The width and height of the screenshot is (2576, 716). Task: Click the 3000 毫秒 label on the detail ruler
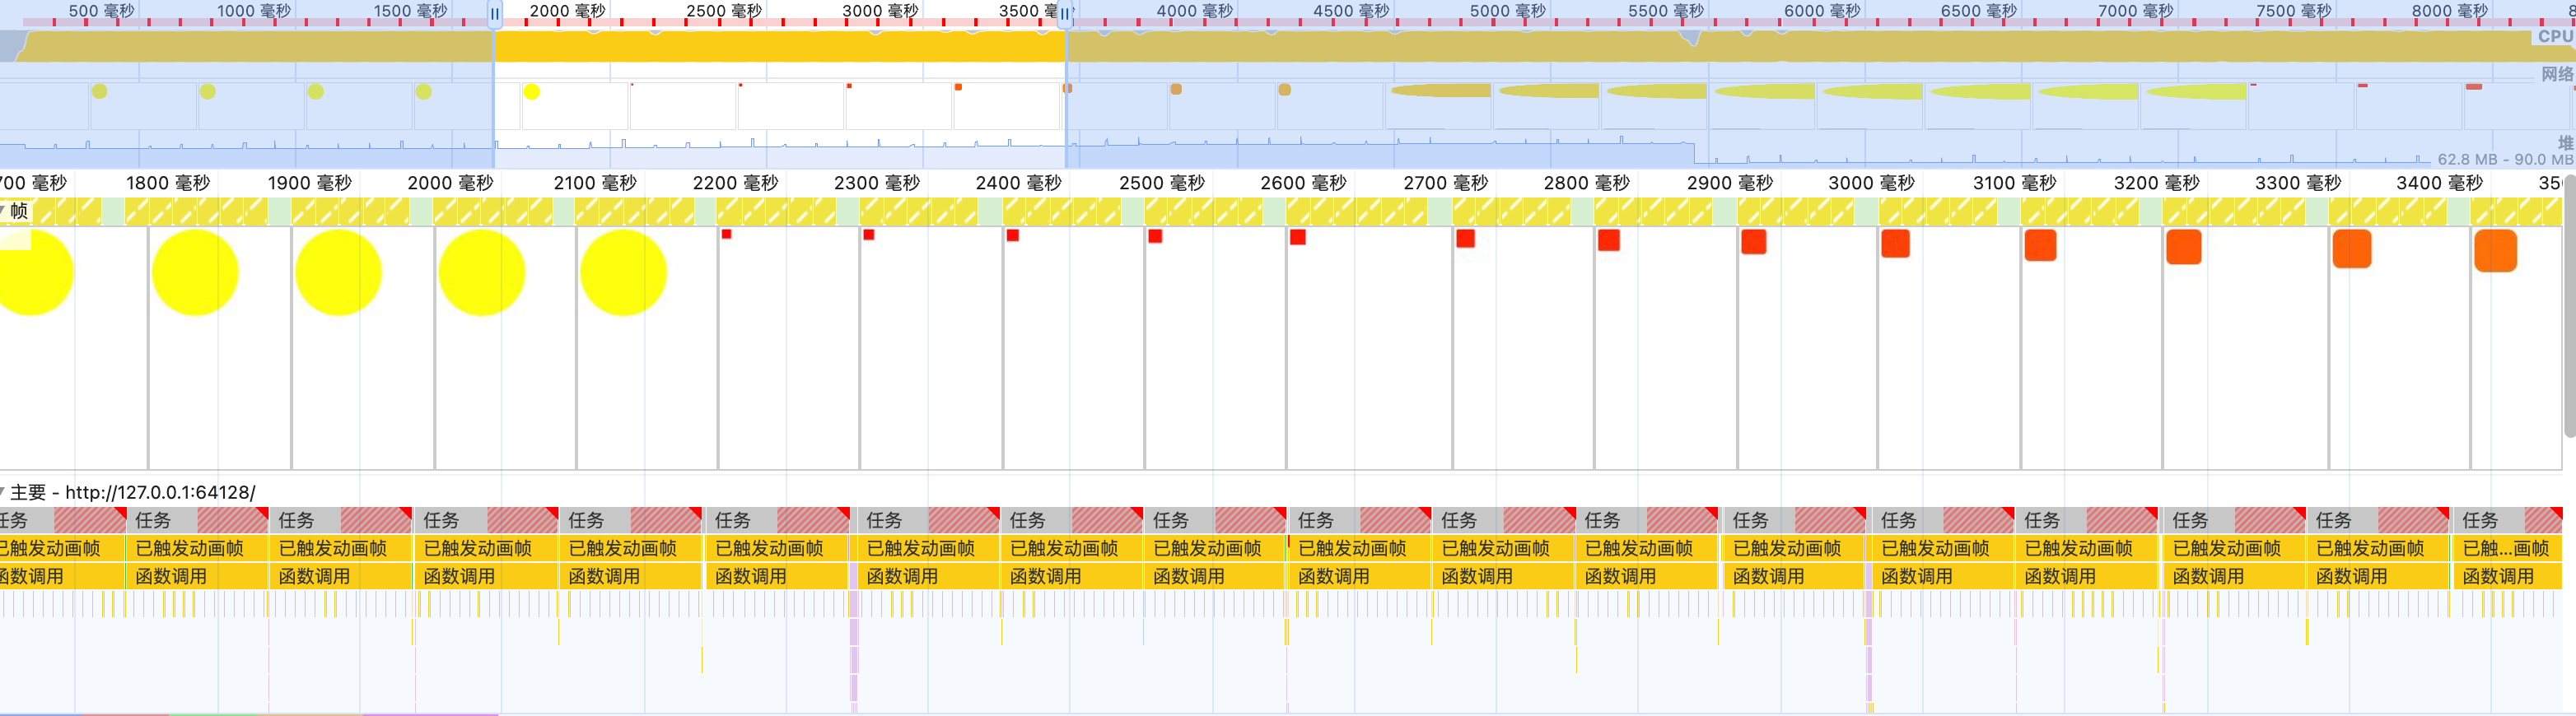tap(1871, 183)
